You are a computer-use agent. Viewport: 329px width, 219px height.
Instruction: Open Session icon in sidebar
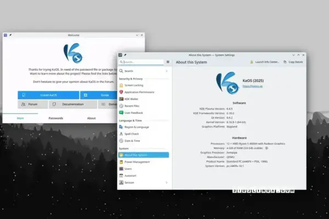pyautogui.click(x=121, y=182)
